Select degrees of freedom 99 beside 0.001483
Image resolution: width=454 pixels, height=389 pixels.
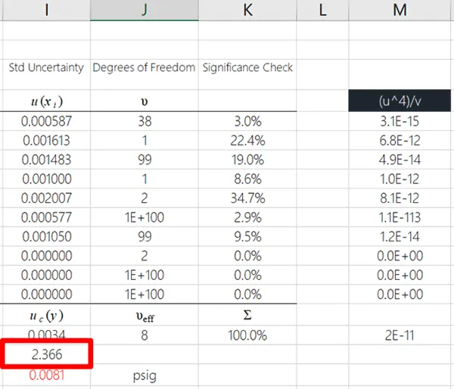click(x=145, y=160)
